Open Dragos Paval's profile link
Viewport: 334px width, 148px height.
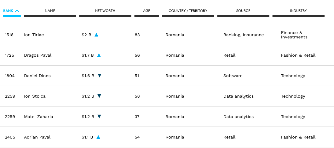37,55
